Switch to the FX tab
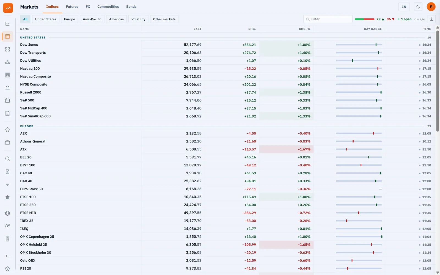440x275 pixels. click(x=88, y=7)
